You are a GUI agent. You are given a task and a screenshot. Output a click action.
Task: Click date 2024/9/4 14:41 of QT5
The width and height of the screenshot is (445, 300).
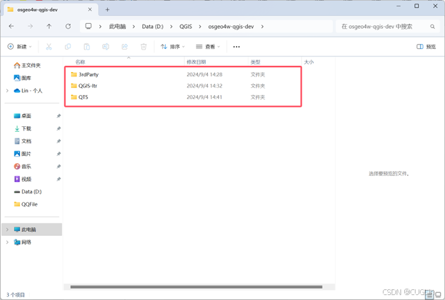205,97
